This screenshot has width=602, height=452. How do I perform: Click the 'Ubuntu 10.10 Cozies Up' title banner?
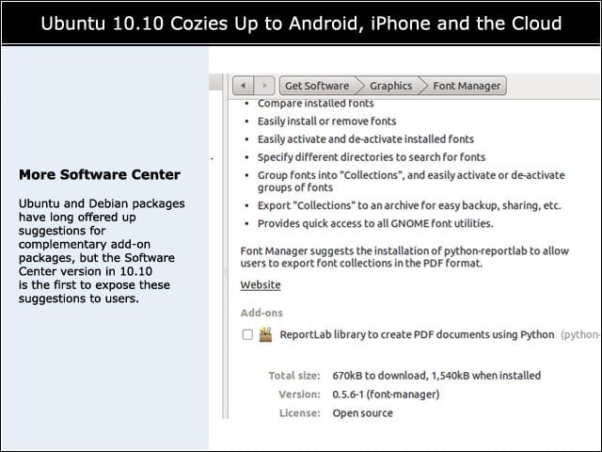pyautogui.click(x=301, y=23)
